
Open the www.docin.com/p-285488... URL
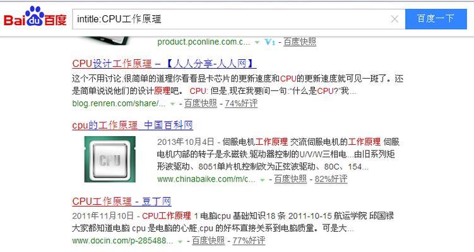(122, 241)
